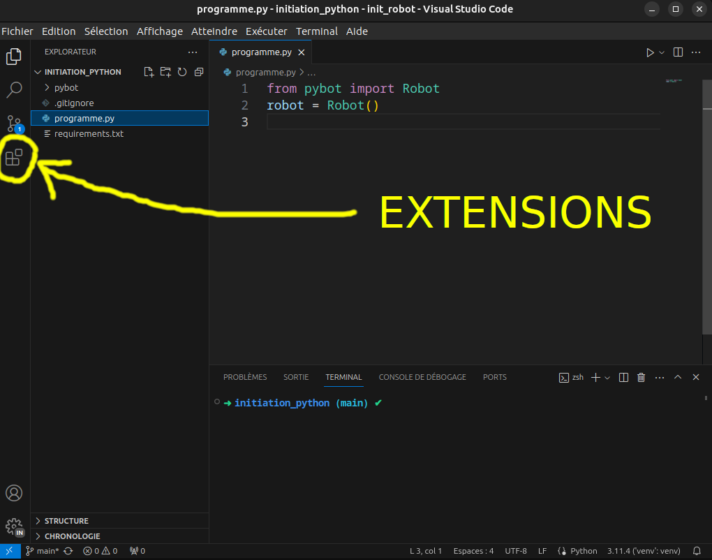
Task: Open the Search view in activity bar
Action: [14, 89]
